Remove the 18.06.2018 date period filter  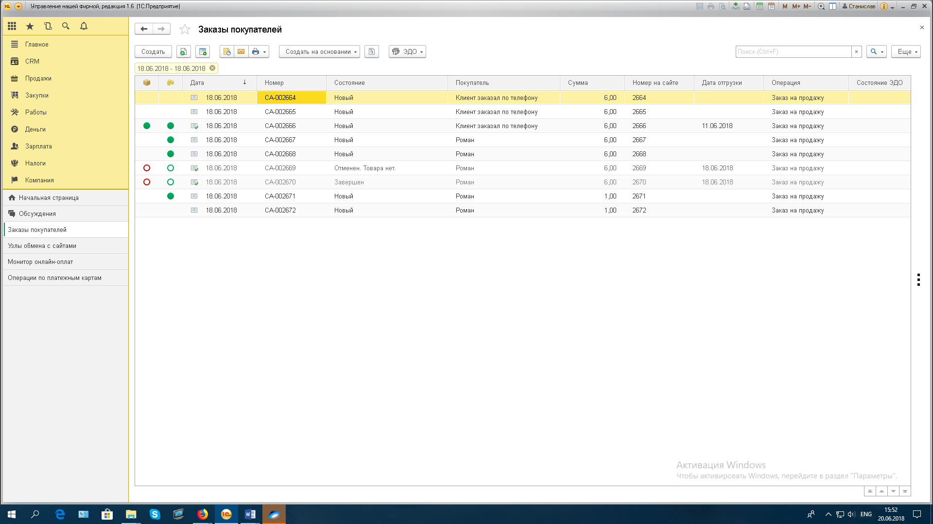(212, 68)
